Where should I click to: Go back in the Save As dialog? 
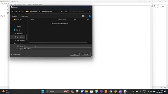click(12, 11)
